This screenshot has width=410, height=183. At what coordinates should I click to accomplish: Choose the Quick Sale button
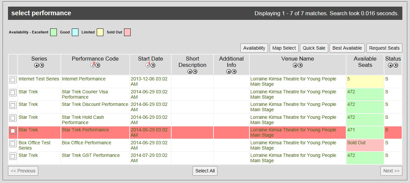[x=314, y=48]
